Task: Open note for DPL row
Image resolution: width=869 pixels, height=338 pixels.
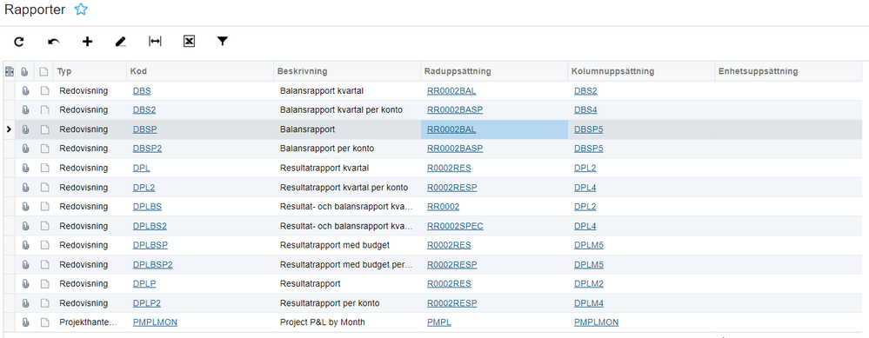Action: point(44,168)
